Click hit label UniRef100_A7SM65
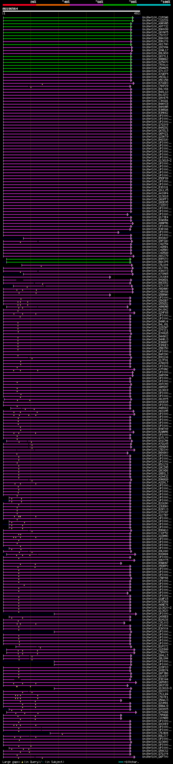The height and width of the screenshot is (764, 173). pos(155,274)
